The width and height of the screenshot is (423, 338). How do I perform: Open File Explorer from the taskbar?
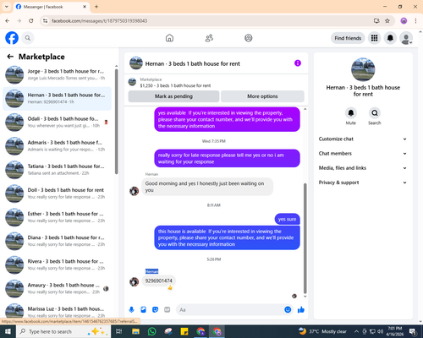tap(135, 331)
